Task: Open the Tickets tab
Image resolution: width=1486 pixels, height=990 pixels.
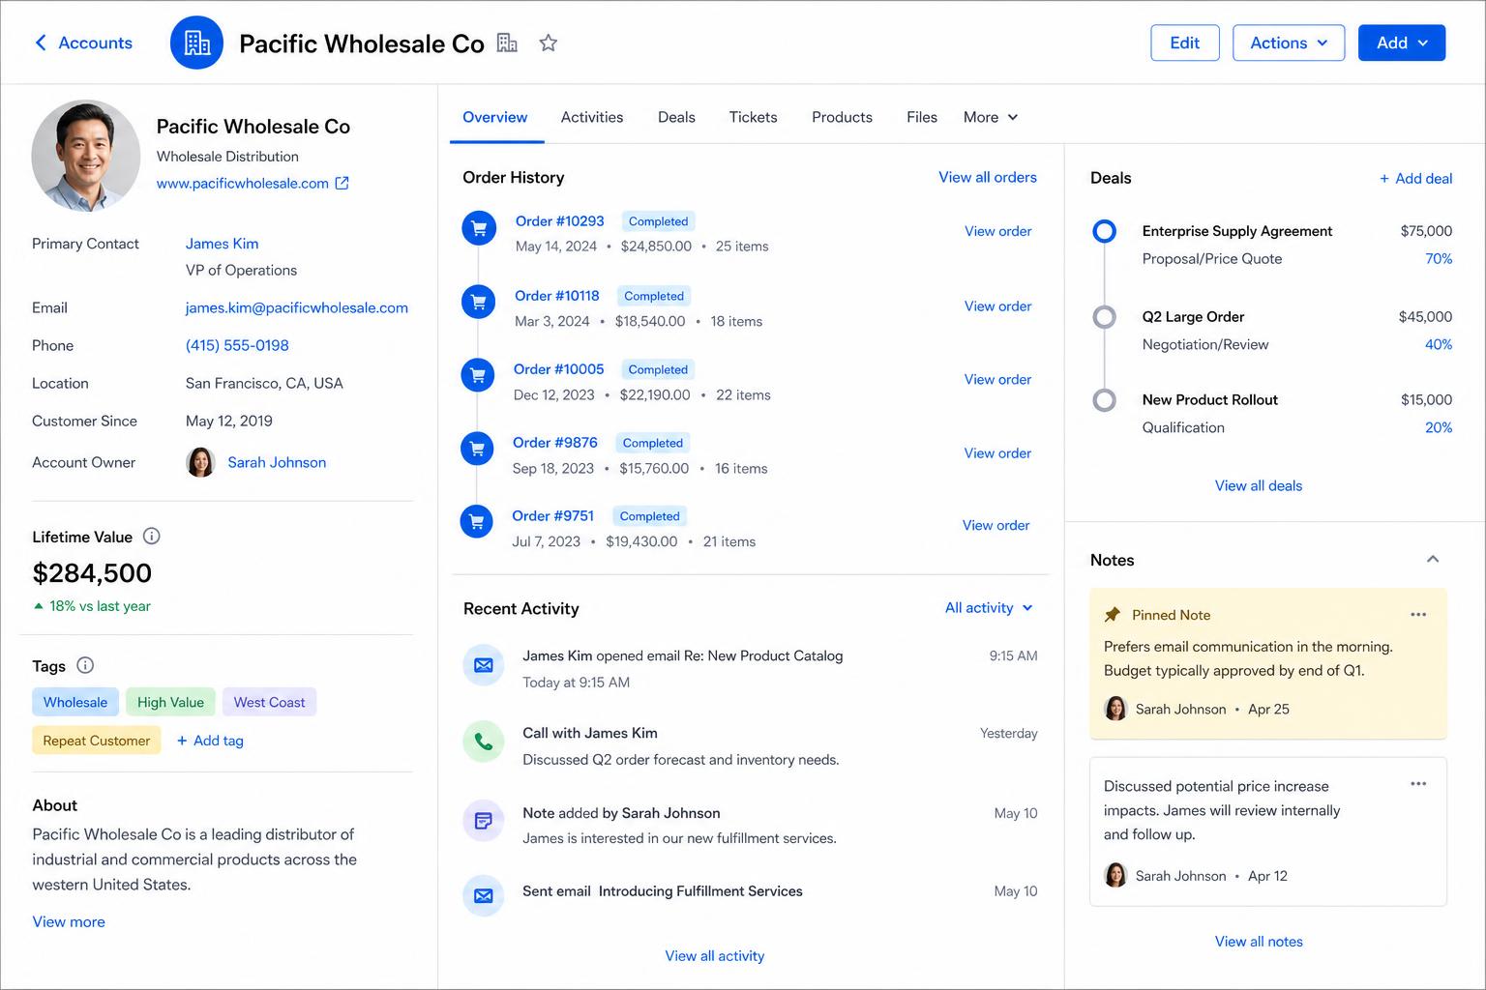Action: tap(753, 117)
